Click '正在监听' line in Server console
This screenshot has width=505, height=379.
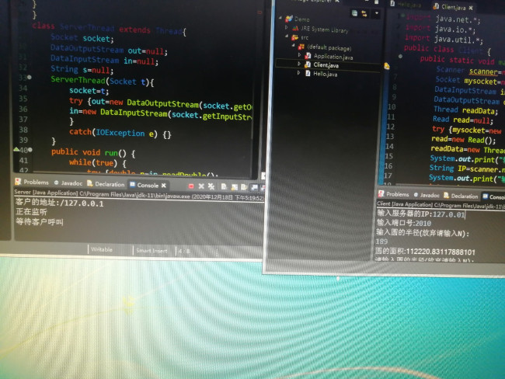31,212
